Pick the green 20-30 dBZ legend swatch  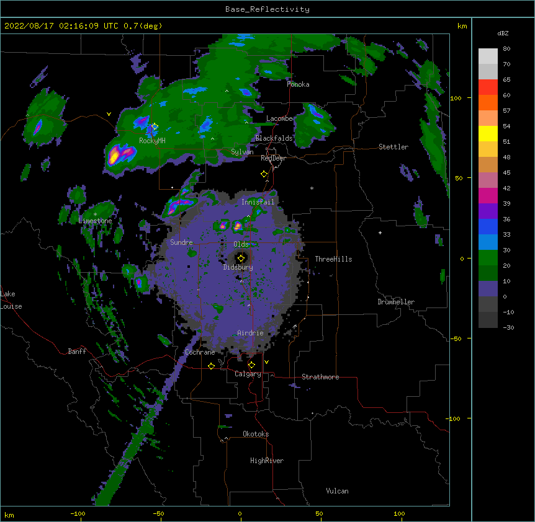[488, 258]
